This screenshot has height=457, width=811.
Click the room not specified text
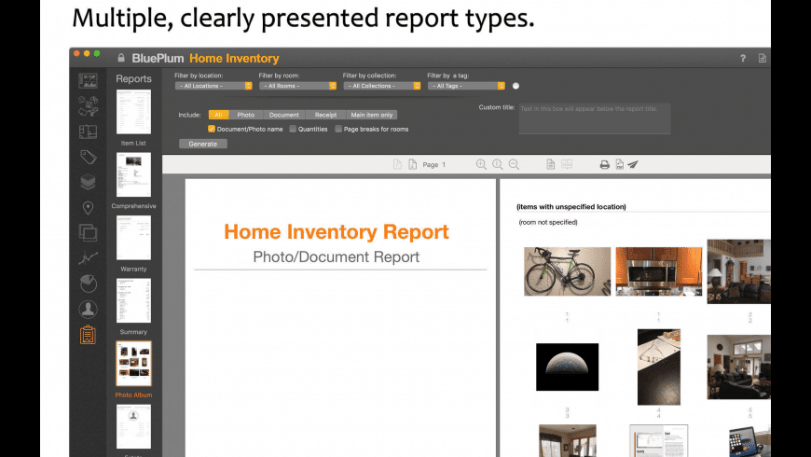click(x=548, y=222)
